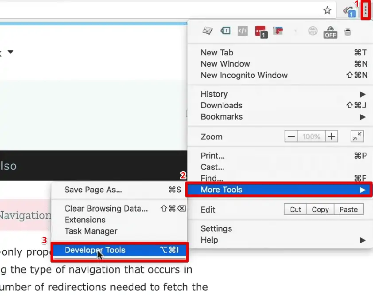Click the cup-shaped extension icon
The height and width of the screenshot is (296, 373).
(348, 32)
